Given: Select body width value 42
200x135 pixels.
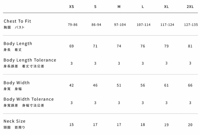Looking at the screenshot, I should (x=71, y=85).
